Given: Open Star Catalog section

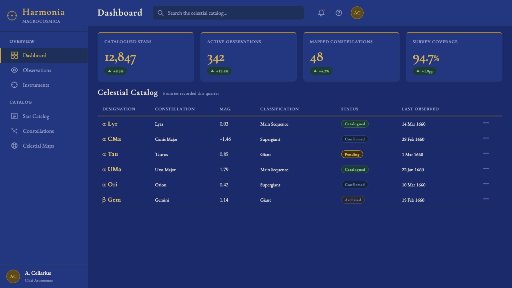Looking at the screenshot, I should point(44,116).
